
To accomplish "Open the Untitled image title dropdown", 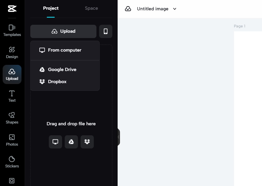I will click(x=174, y=9).
